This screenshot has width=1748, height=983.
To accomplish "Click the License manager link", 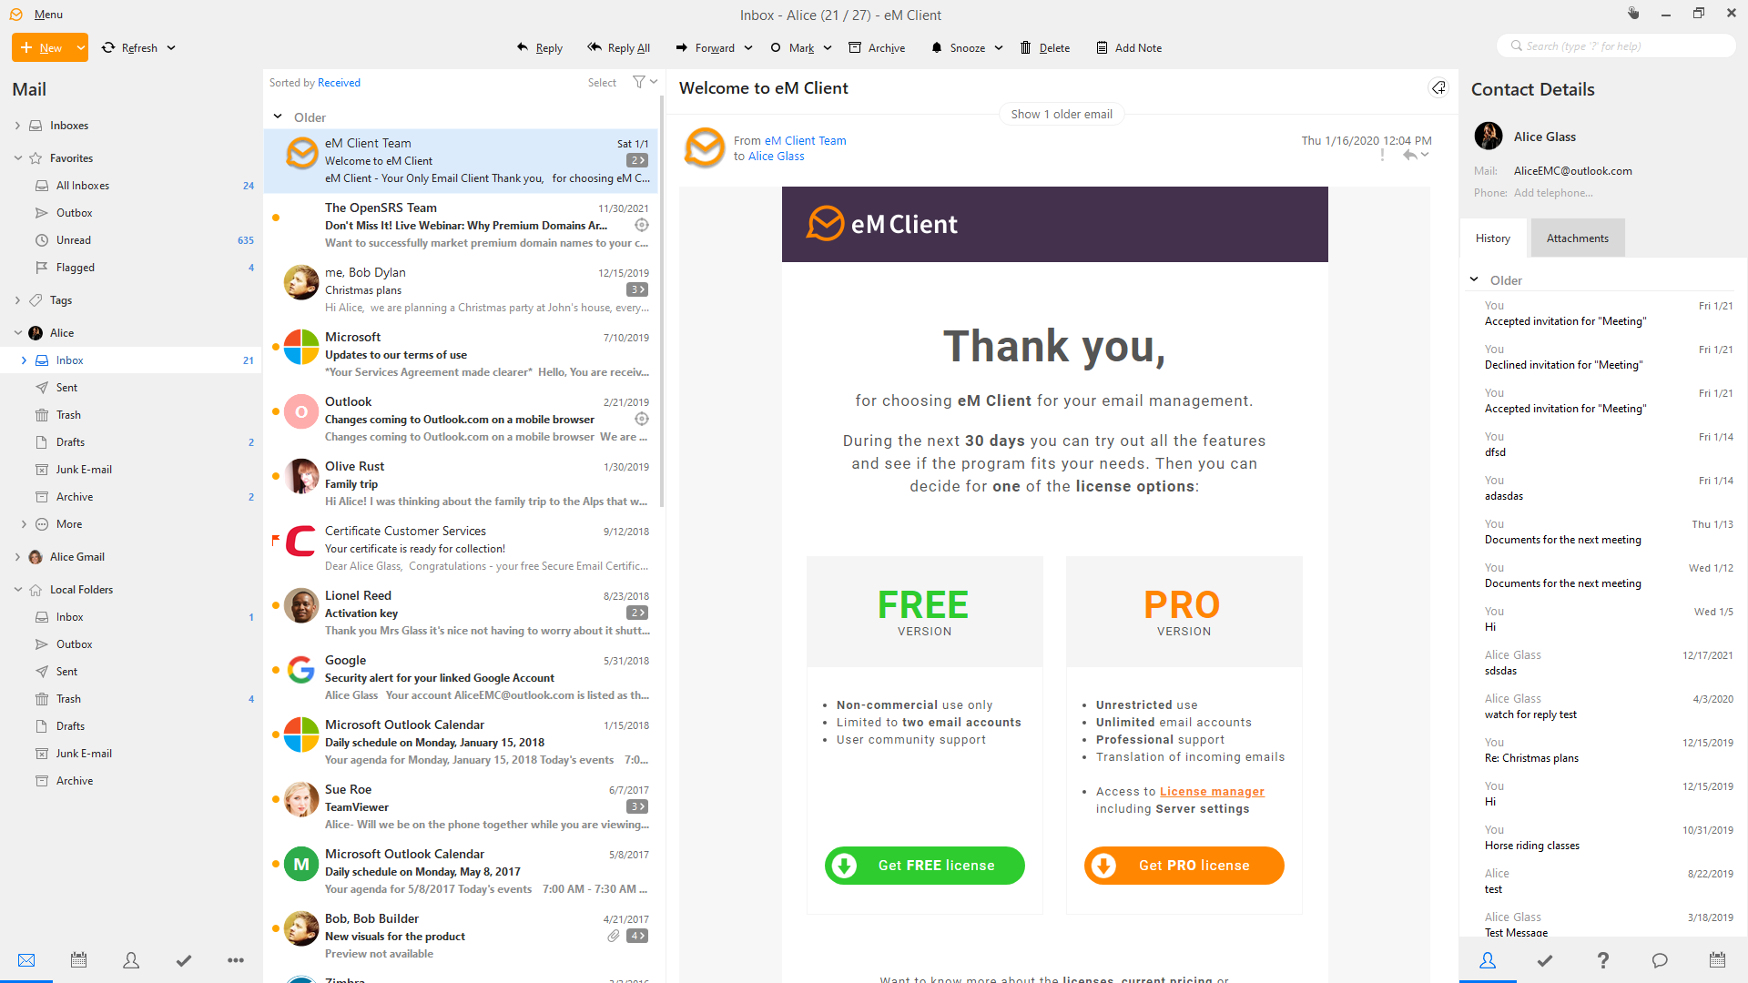I will tap(1212, 792).
